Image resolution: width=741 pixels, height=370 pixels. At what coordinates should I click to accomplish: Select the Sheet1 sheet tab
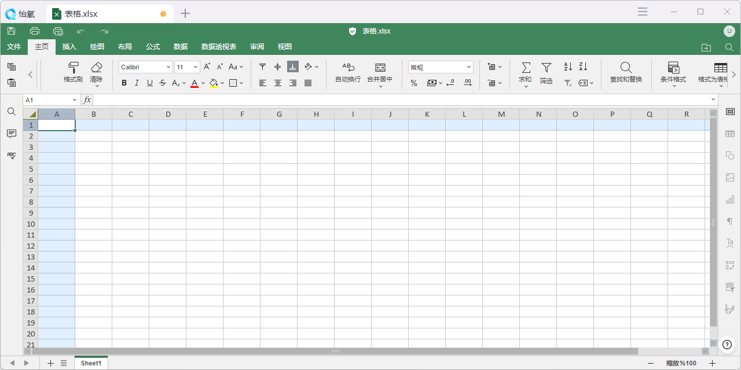tap(91, 363)
